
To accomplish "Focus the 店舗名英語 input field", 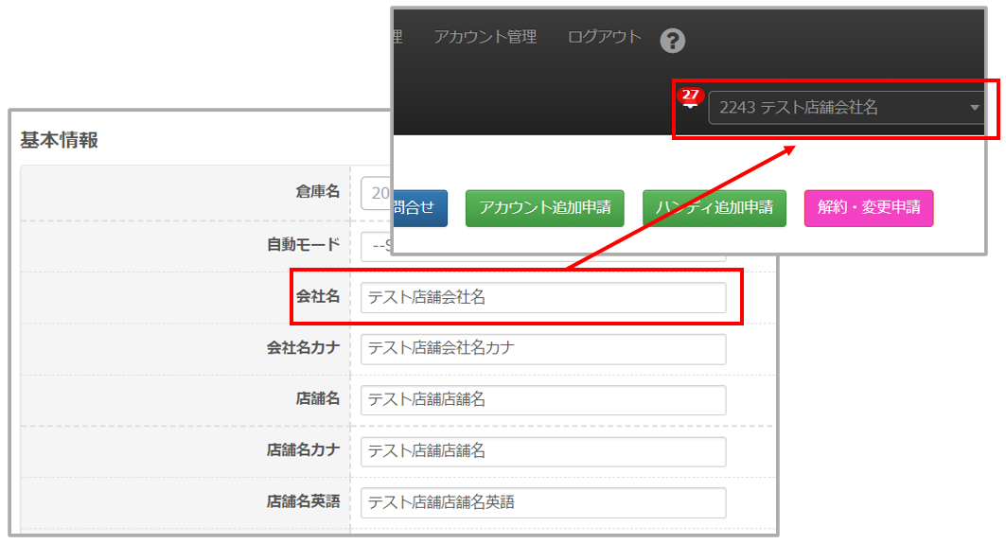I will click(x=543, y=503).
